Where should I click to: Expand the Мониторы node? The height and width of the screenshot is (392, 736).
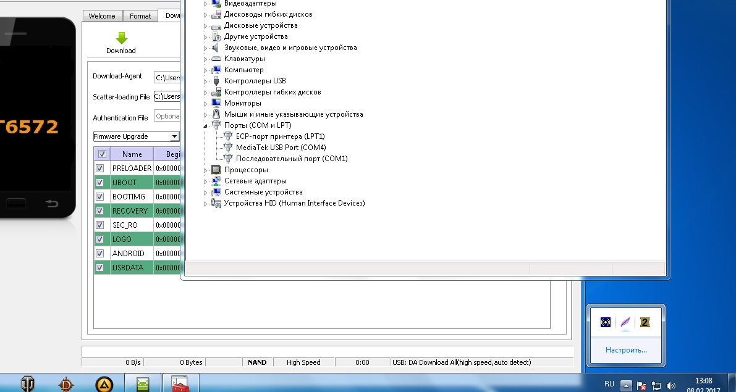click(x=206, y=104)
